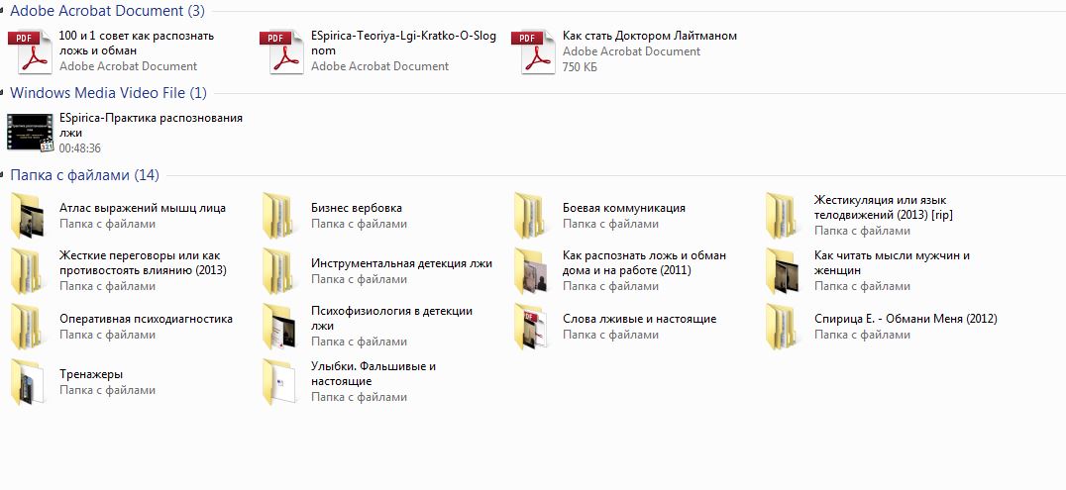
Task: Select PDF icon of 'Как стать Доктором Лайтманом'
Action: 533,50
